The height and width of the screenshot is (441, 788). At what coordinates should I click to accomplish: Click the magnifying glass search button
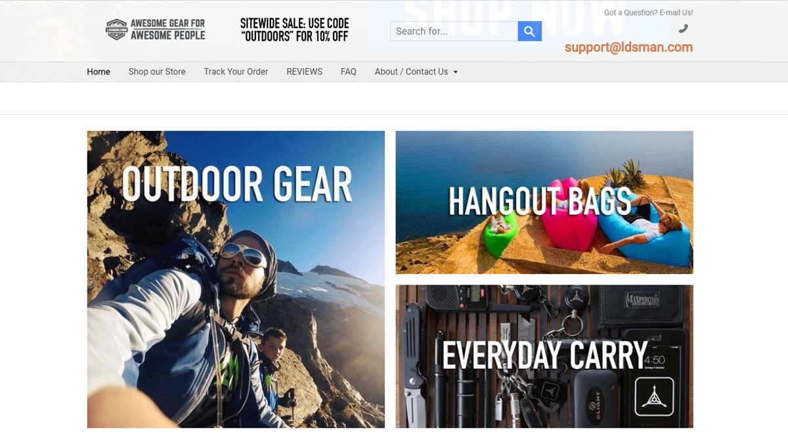coord(529,31)
